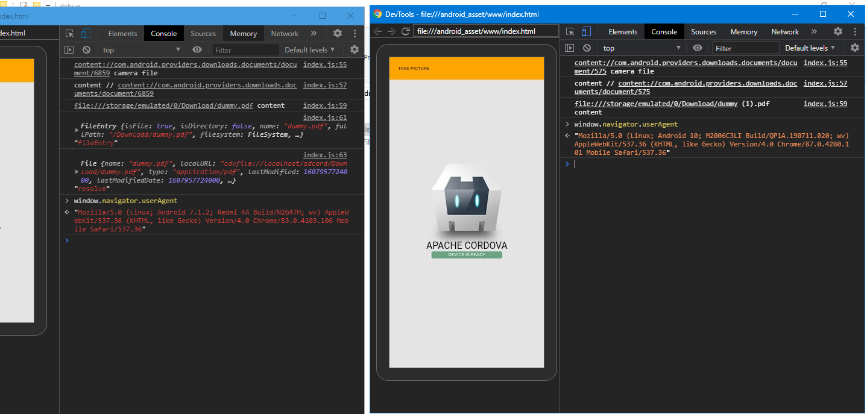Reload the android_asset page in right window
Screen dimensions: 867x414
406,31
